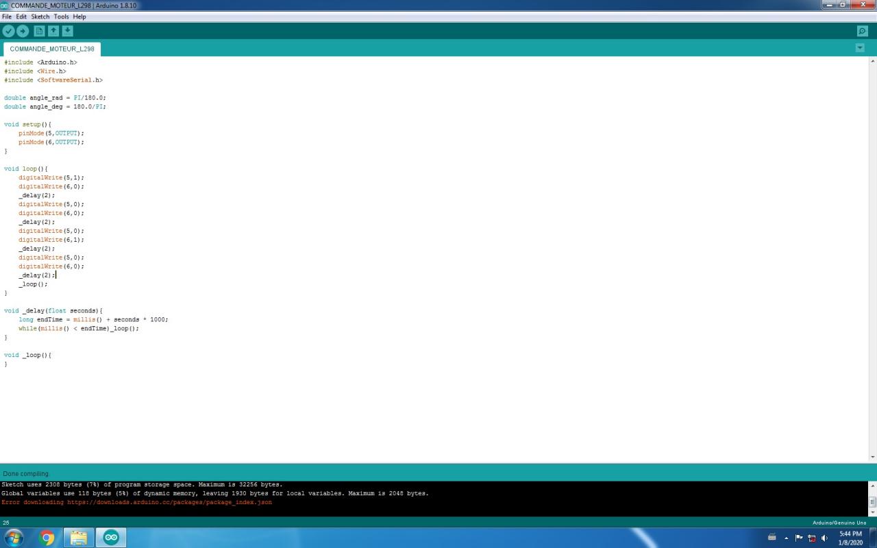Minimize the Arduino window
877x548 pixels.
[829, 5]
